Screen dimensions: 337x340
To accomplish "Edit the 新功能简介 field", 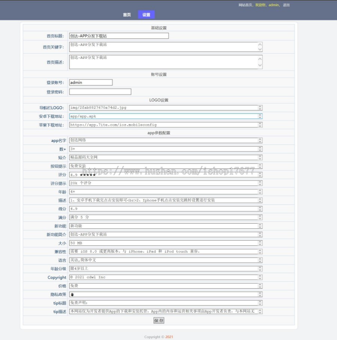I will [x=166, y=234].
